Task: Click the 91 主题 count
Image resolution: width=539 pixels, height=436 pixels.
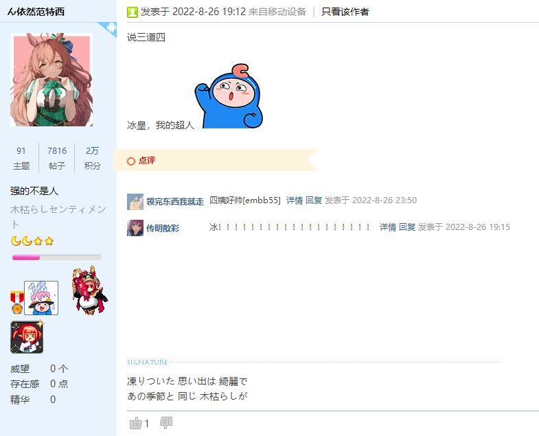Action: (x=21, y=158)
